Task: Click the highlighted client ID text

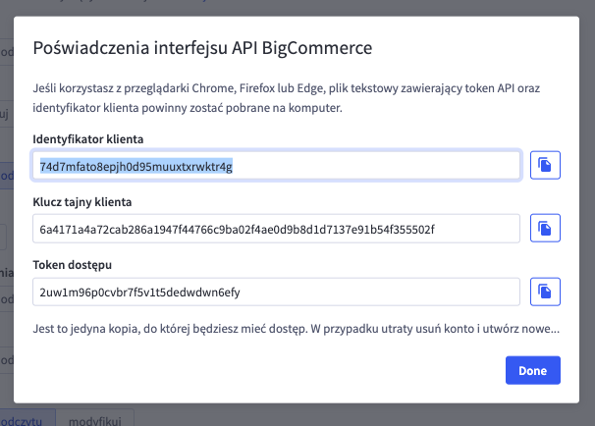Action: (x=135, y=166)
